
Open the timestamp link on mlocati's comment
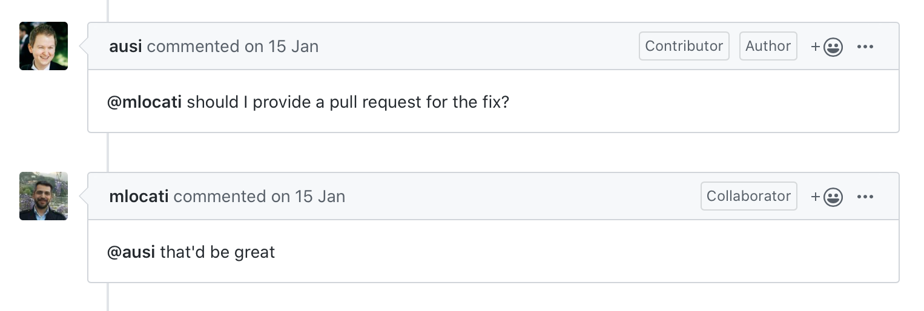click(x=308, y=197)
